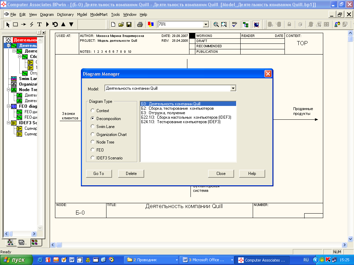Select the IDEF3 Scenario radio button
The width and height of the screenshot is (354, 265).
(93, 157)
